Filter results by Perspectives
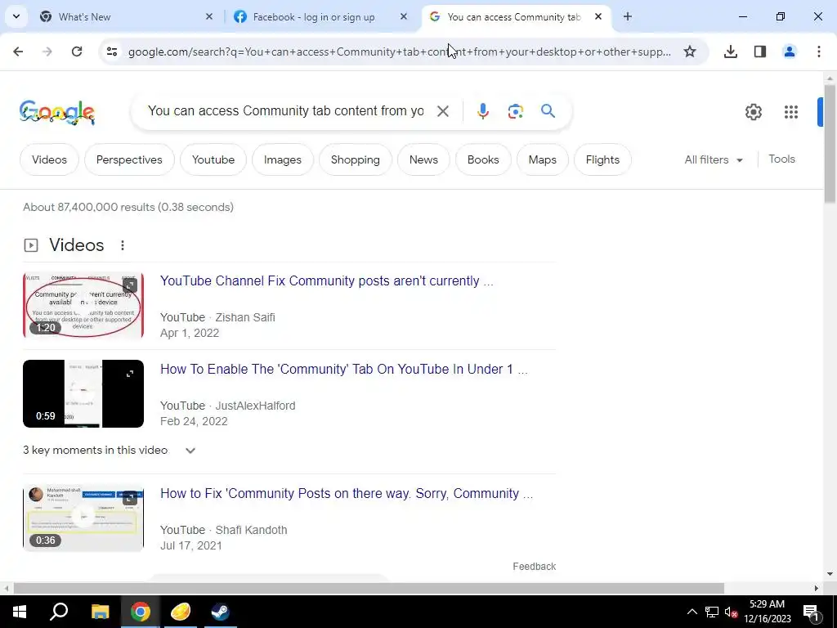Screen dimensions: 837x628 (129, 159)
